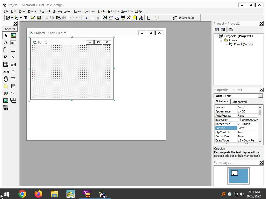The width and height of the screenshot is (266, 199).
Task: Select the OLE container tool
Action: tap(6, 108)
